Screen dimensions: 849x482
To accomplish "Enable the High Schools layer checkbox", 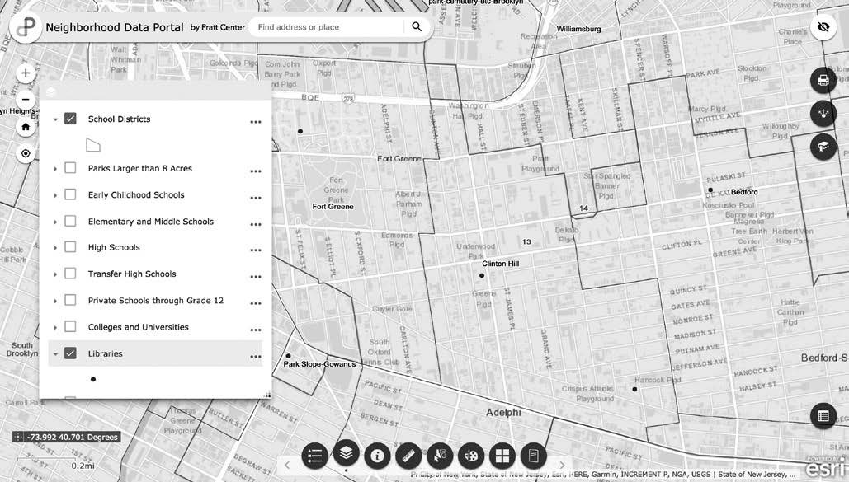I will point(70,248).
